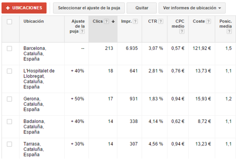This screenshot has height=161, width=236.
Task: Click the +50% bid adjustment for Gerona
Action: [78, 99]
